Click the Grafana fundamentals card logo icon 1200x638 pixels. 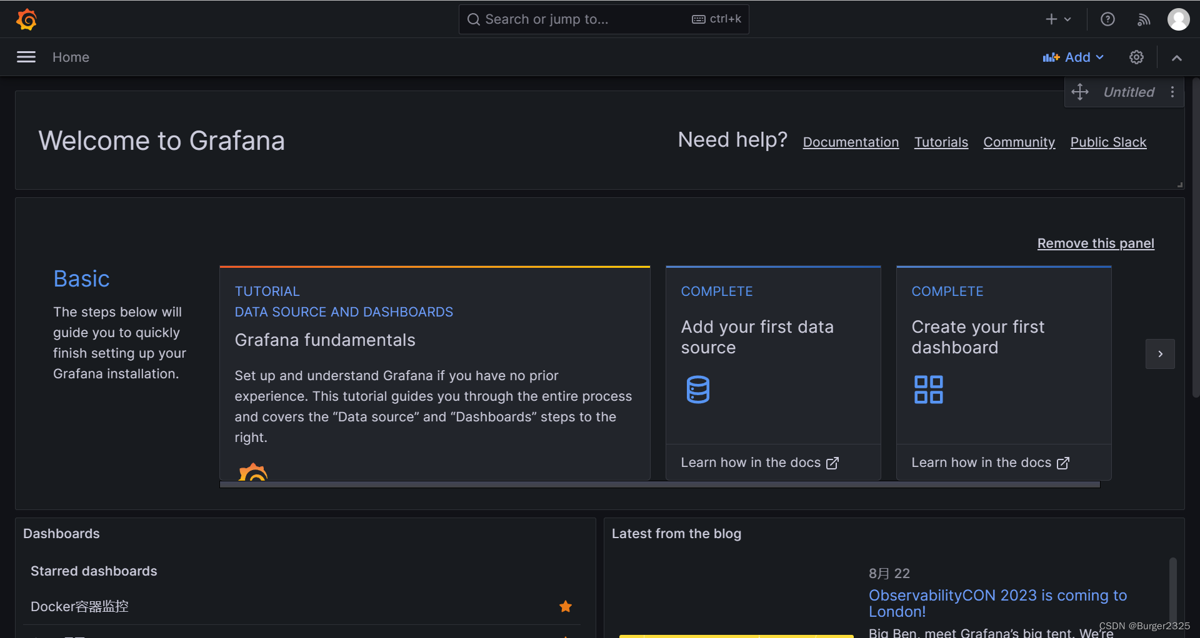(253, 472)
